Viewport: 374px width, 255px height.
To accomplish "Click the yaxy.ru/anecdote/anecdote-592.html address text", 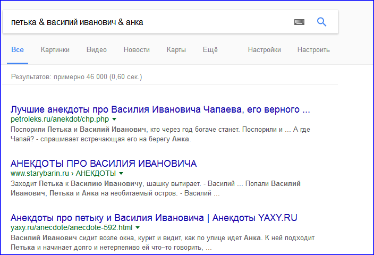I will 71,228.
